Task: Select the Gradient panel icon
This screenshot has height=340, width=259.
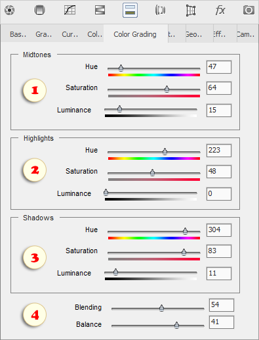Action: (x=39, y=10)
